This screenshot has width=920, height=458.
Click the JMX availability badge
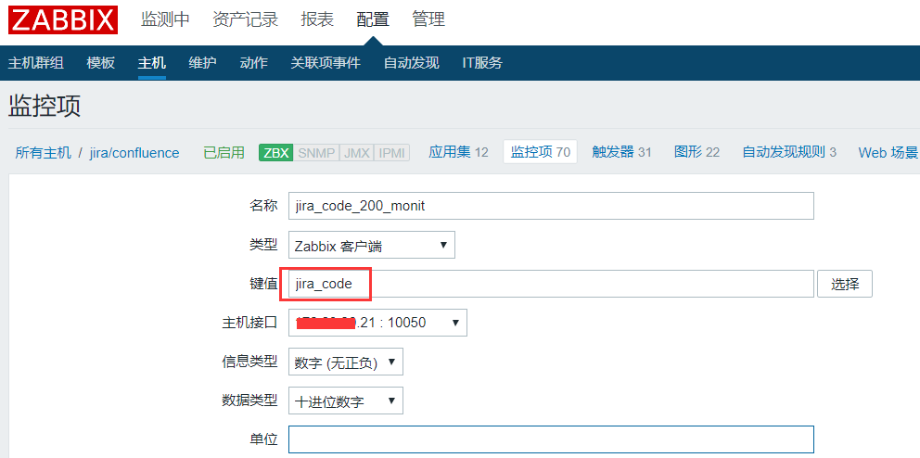click(356, 152)
